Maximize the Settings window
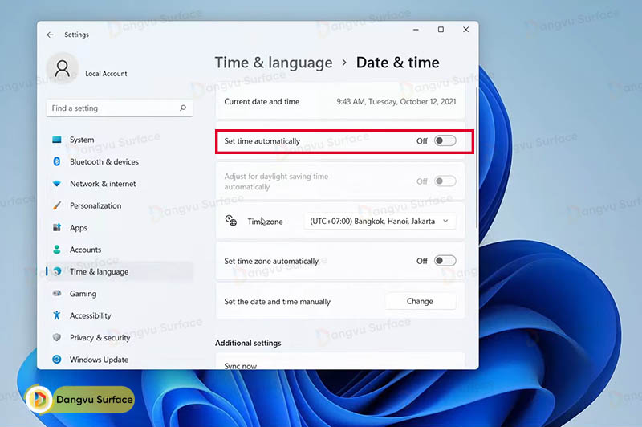The width and height of the screenshot is (642, 427). coord(441,30)
